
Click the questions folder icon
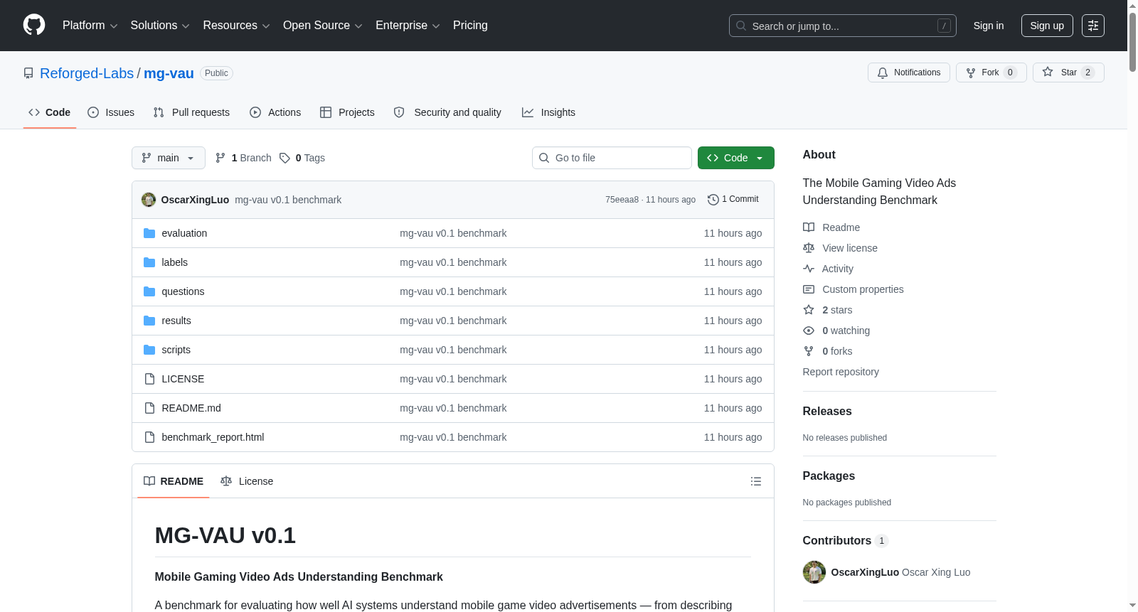pos(149,291)
